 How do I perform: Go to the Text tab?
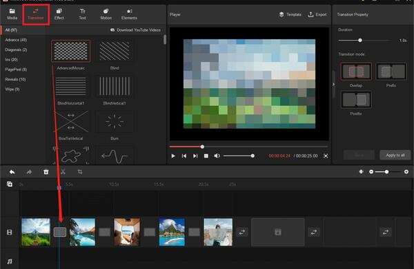(x=82, y=14)
